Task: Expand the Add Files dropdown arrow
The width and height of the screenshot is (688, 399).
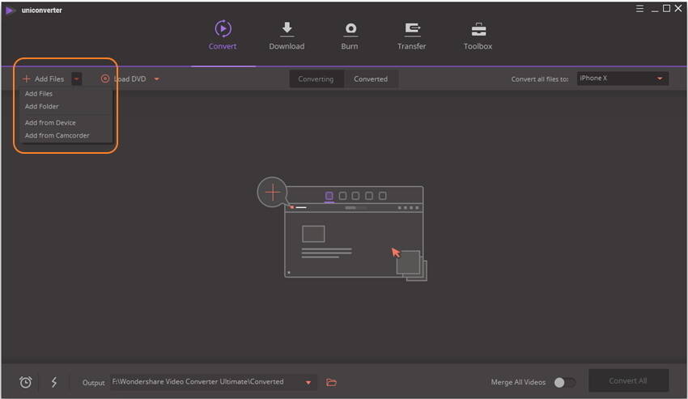Action: click(x=76, y=79)
